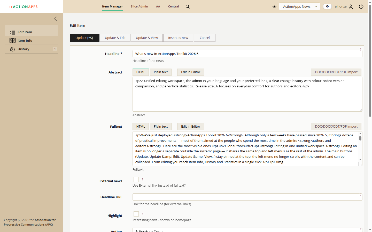This screenshot has width=372, height=232.
Task: Collapse the left sidebar menu
Action: pyautogui.click(x=55, y=19)
